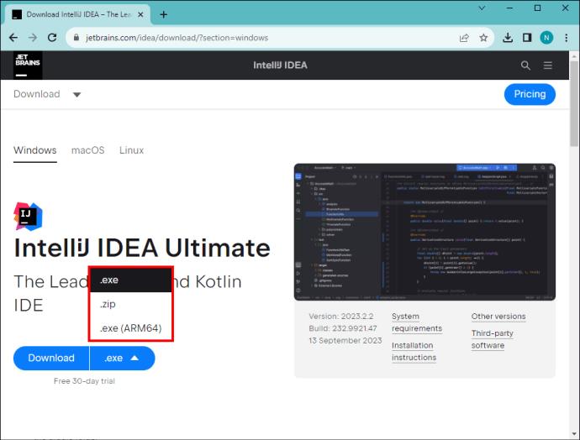Open Chrome's three-dot menu
The width and height of the screenshot is (580, 440).
coord(567,38)
